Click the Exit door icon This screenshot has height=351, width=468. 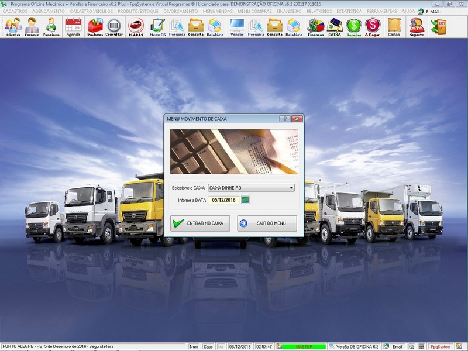(439, 26)
